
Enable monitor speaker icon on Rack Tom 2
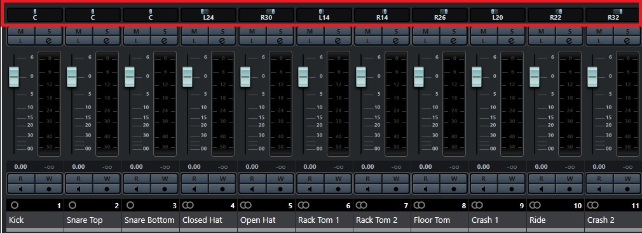[x=367, y=189]
